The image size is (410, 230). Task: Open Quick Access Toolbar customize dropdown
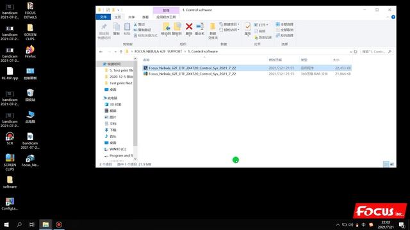pos(119,10)
